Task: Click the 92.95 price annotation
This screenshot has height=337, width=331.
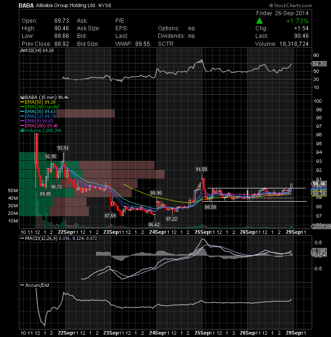Action: click(x=51, y=157)
